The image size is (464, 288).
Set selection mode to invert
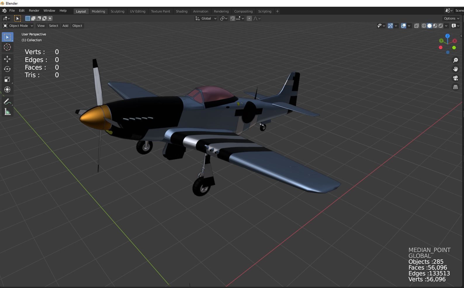click(44, 18)
